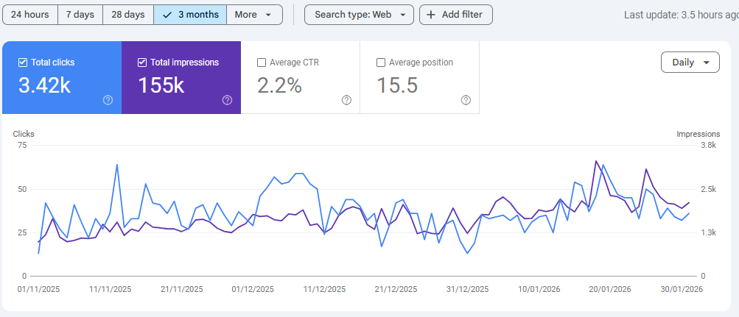This screenshot has height=317, width=739.
Task: Open the Average position help icon
Action: coord(466,100)
